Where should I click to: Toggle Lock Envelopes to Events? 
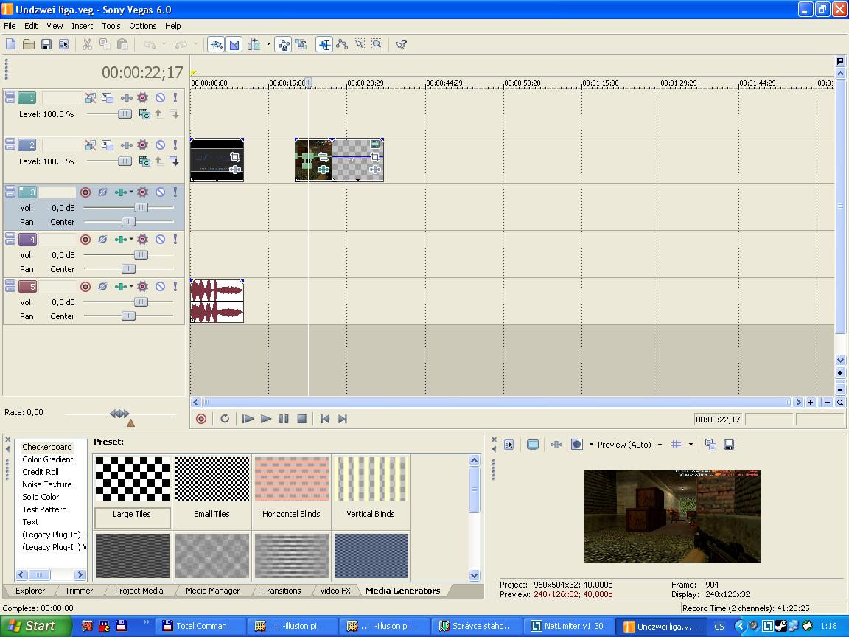[283, 44]
